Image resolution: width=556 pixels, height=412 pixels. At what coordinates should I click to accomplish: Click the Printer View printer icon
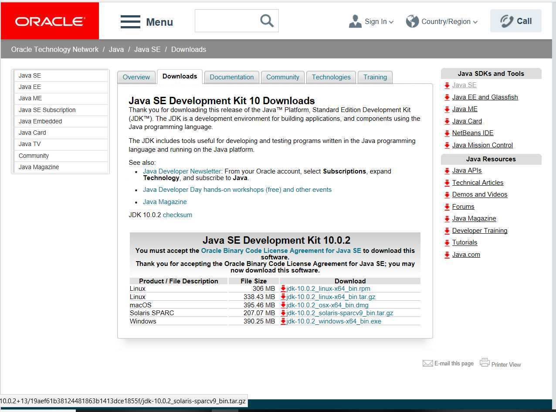[x=485, y=362]
